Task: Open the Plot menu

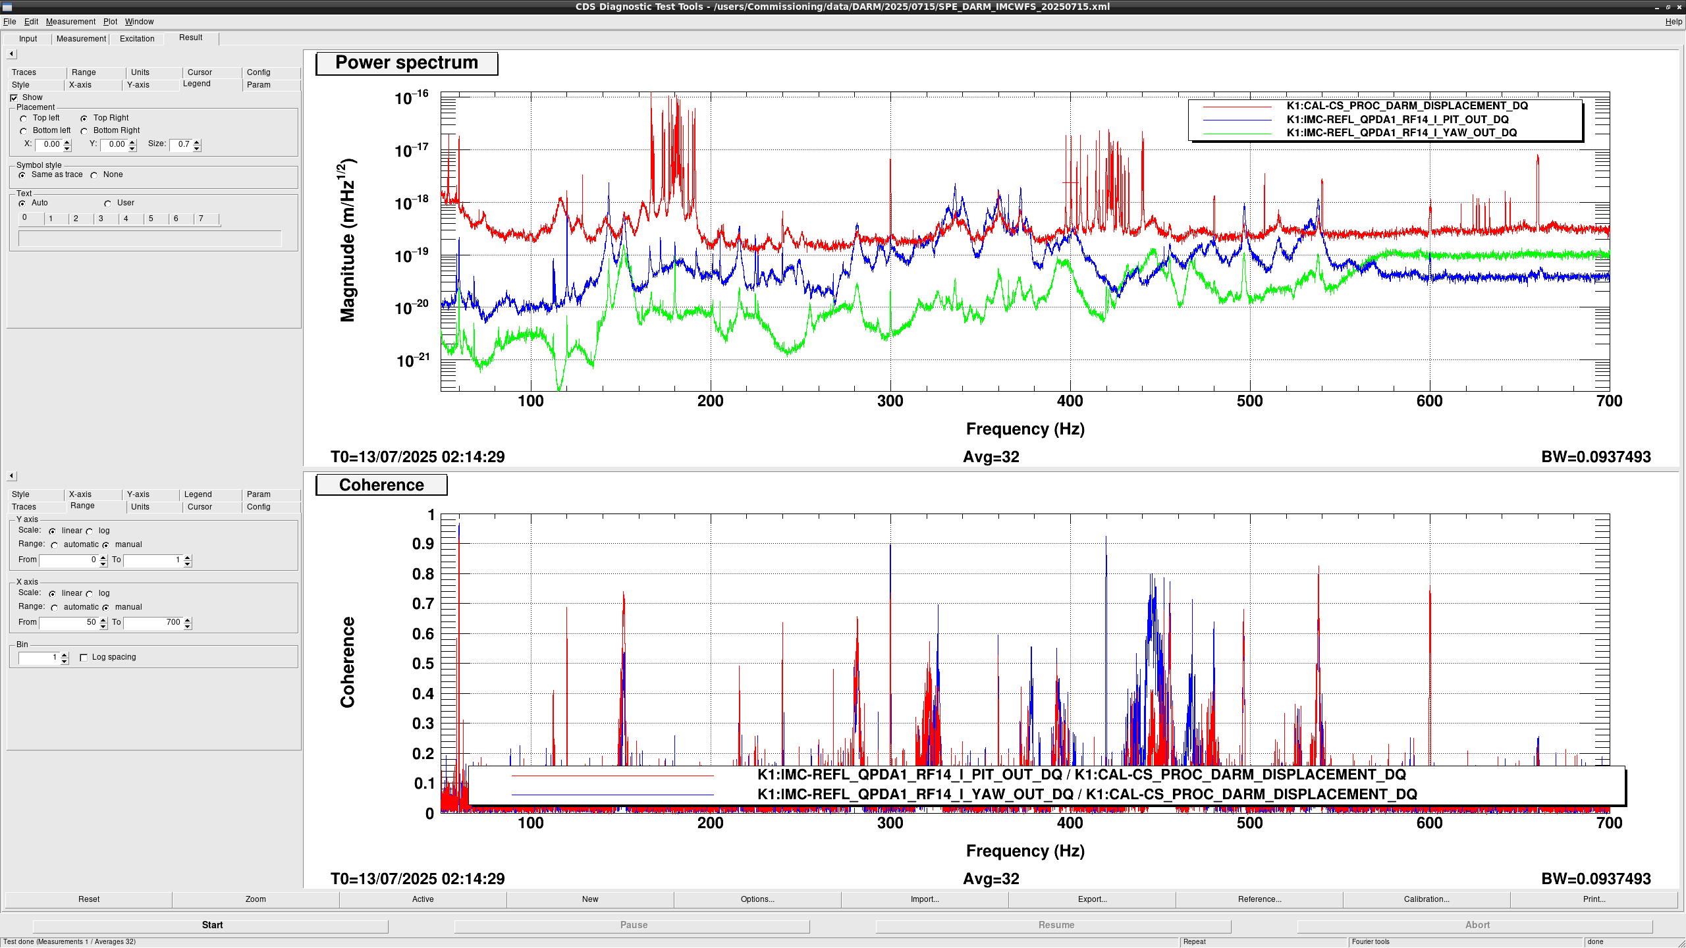Action: 110,22
